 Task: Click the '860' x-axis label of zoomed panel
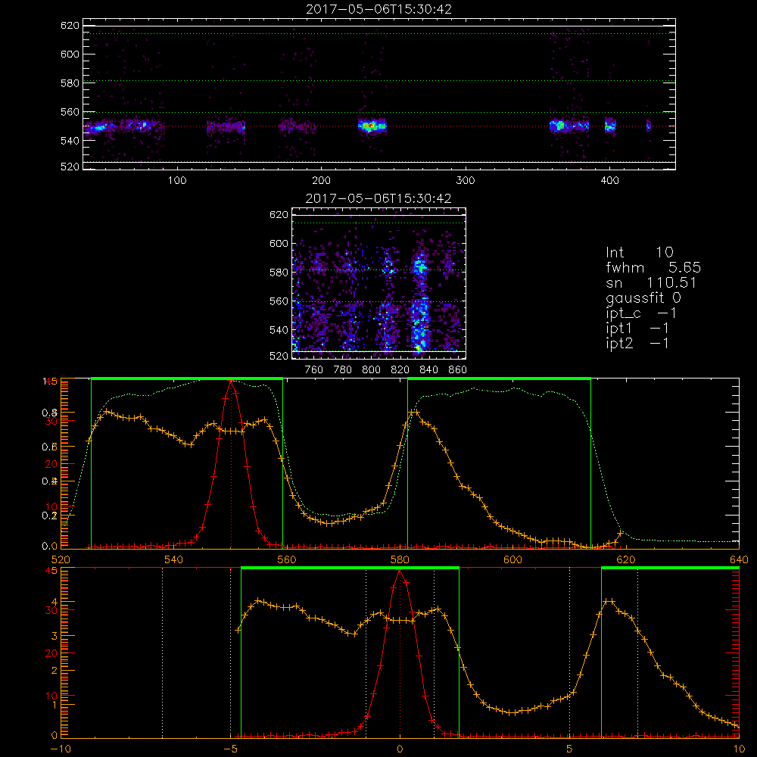tap(458, 370)
